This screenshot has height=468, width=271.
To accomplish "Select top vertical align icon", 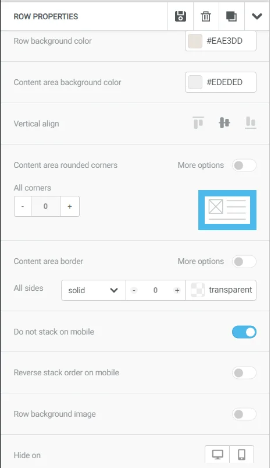I will pos(198,122).
